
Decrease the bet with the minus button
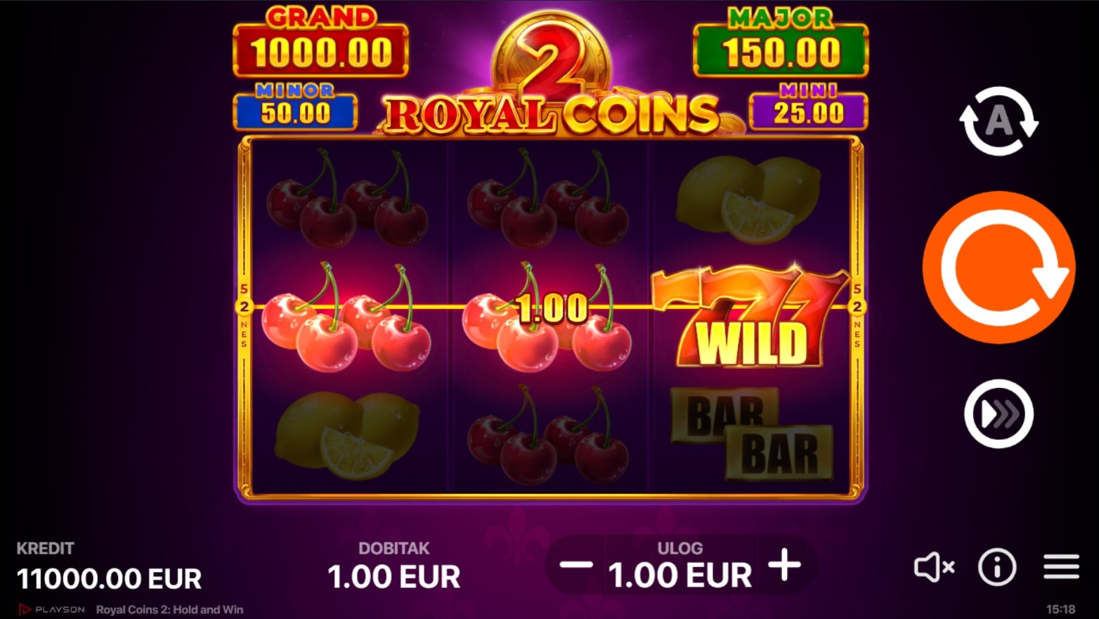[576, 565]
